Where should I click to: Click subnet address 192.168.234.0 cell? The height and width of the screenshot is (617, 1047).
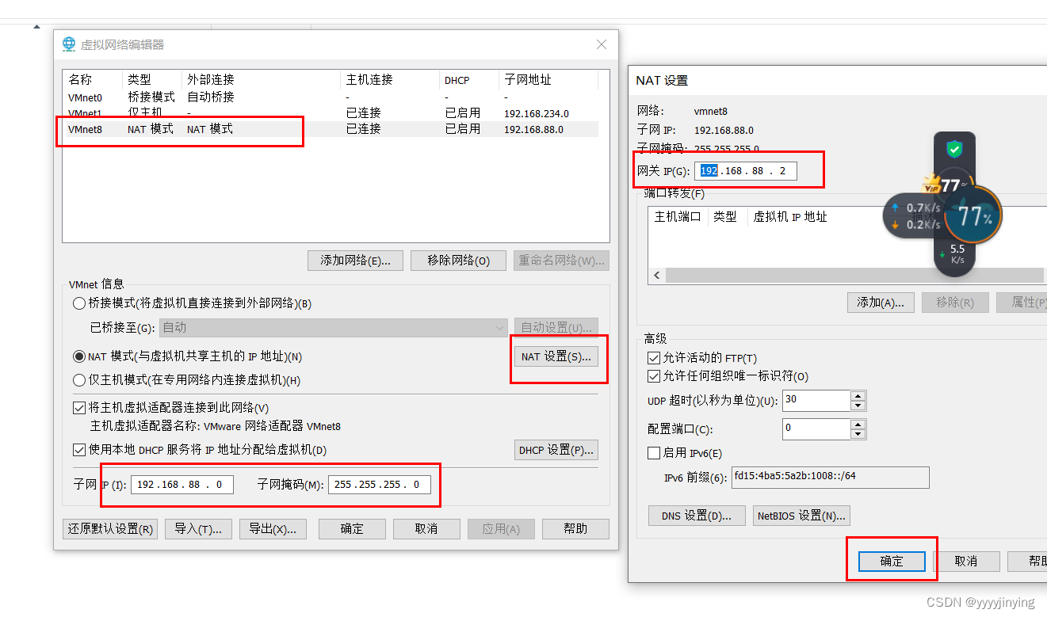click(x=537, y=113)
